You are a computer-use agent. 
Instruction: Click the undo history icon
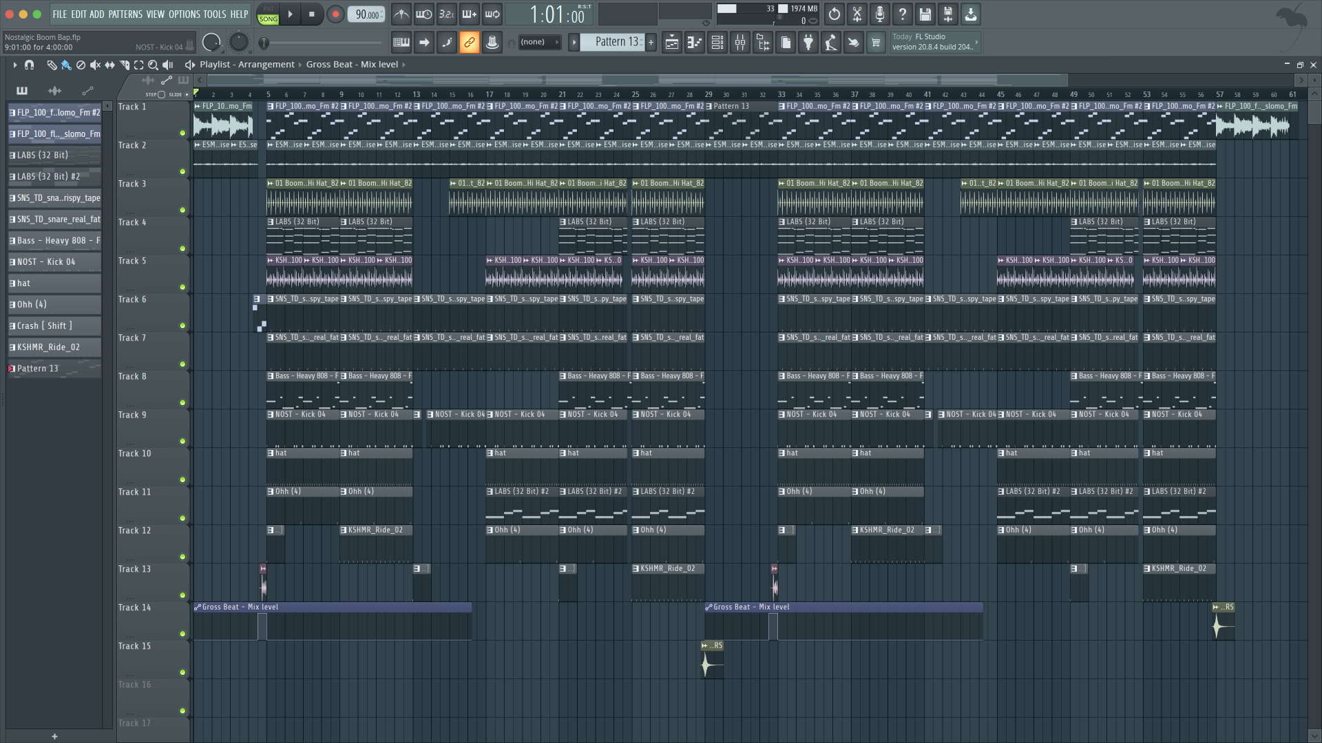tap(835, 14)
